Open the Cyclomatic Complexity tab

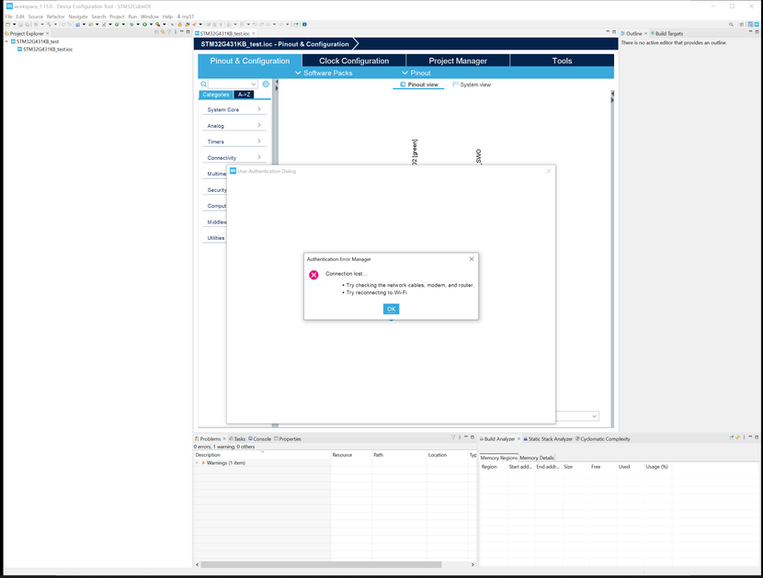[x=603, y=439]
